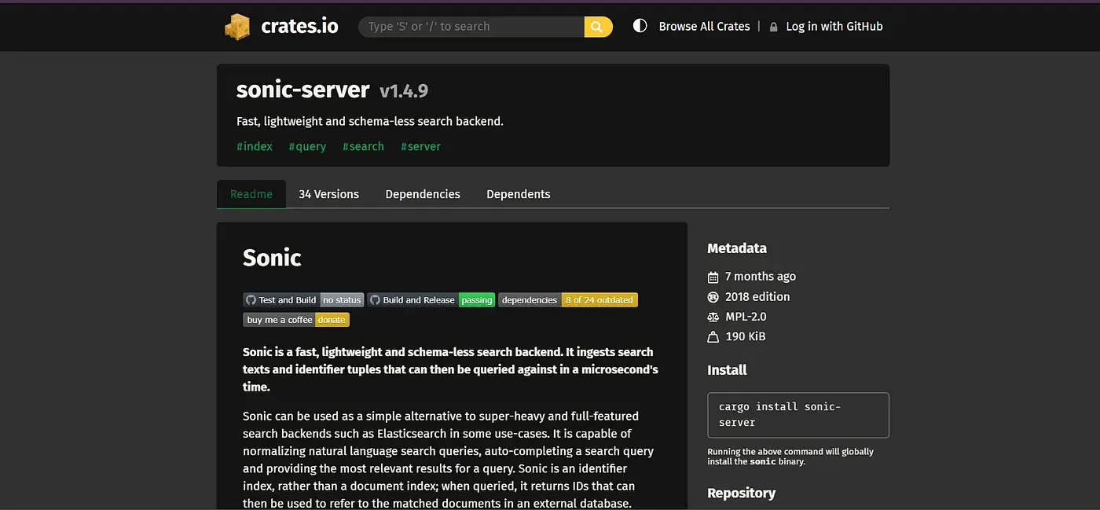
Task: Click the Test and Build no status badge
Action: 303,300
